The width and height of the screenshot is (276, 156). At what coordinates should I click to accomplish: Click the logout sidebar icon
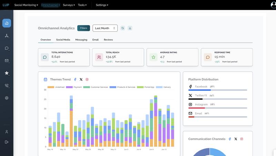pos(7,142)
